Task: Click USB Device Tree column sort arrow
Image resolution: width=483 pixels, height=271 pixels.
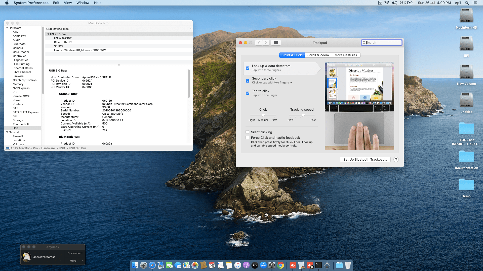Action: click(191, 29)
